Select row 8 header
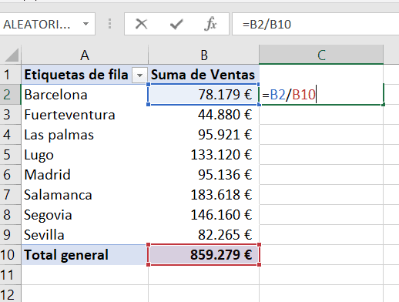Screen dimensions: 399x302 point(10,215)
